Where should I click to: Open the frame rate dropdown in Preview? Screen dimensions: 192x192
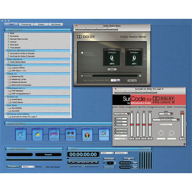(107, 153)
